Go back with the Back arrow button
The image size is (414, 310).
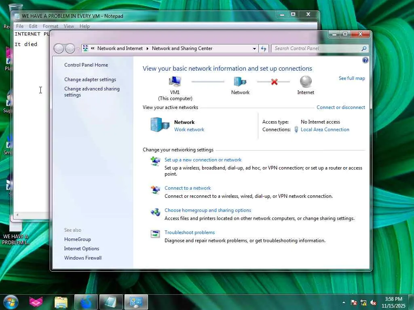(58, 48)
